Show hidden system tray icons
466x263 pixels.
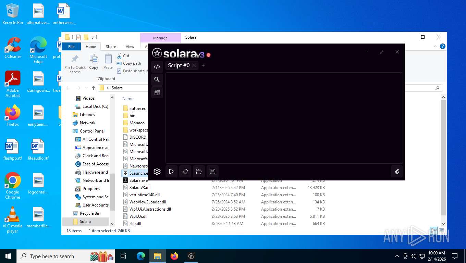pos(397,256)
